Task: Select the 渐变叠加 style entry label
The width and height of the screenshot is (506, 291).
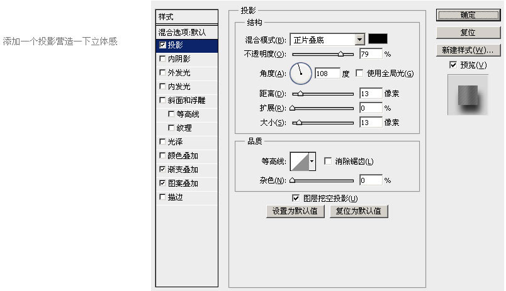Action: click(183, 169)
